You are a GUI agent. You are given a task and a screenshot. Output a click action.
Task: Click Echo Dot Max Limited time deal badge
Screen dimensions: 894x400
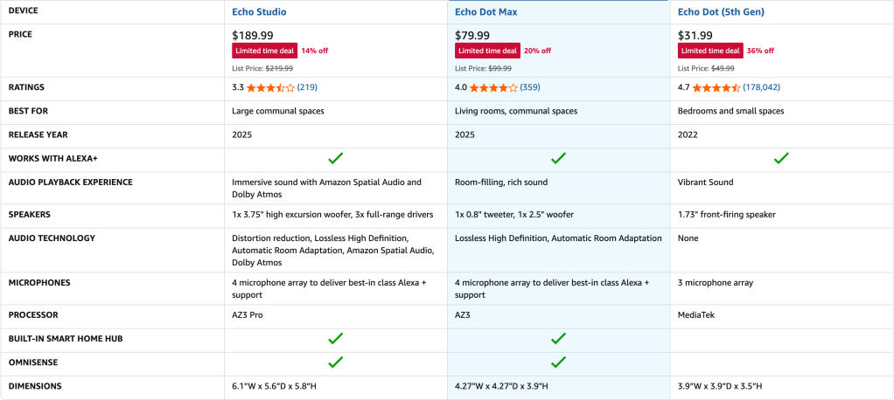[x=487, y=51]
